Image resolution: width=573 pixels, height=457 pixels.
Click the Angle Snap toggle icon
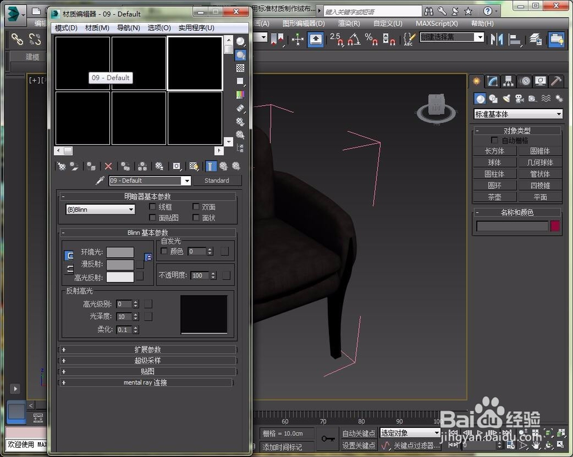[354, 39]
